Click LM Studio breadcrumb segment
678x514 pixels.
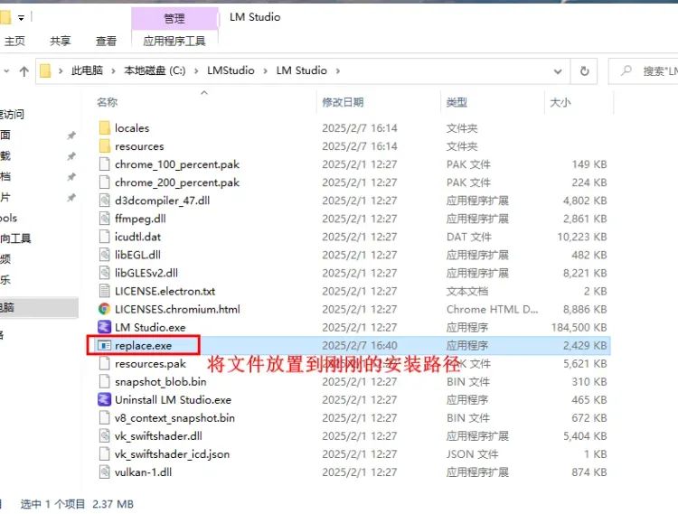click(301, 70)
